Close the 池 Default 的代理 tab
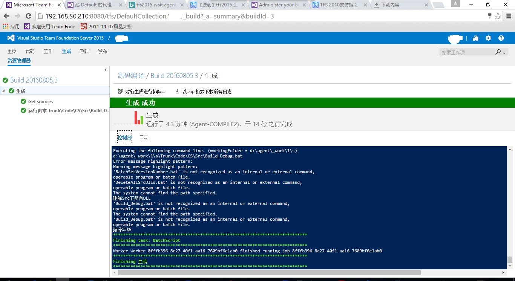The width and height of the screenshot is (515, 281). [x=121, y=5]
